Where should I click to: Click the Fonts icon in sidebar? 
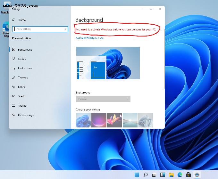coord(13,87)
